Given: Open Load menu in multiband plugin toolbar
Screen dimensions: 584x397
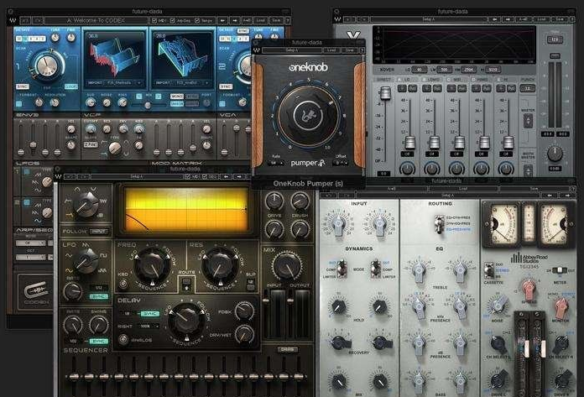Looking at the screenshot, I should 541,19.
